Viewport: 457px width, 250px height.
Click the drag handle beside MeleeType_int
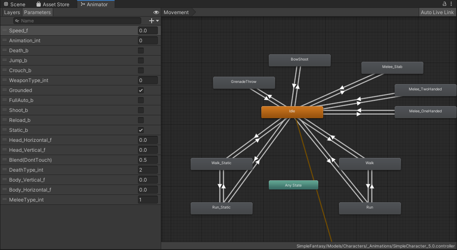5,200
